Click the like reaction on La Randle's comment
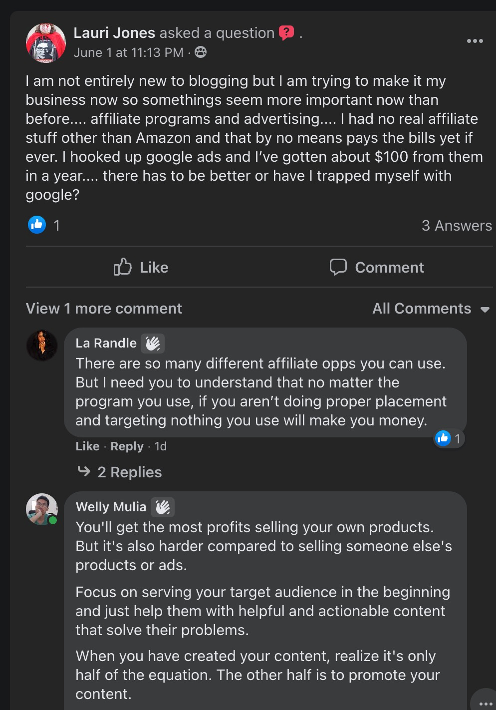 coord(443,438)
